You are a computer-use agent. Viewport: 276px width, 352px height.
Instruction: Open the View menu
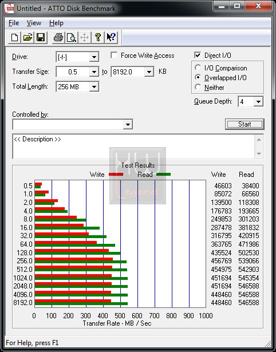click(34, 23)
